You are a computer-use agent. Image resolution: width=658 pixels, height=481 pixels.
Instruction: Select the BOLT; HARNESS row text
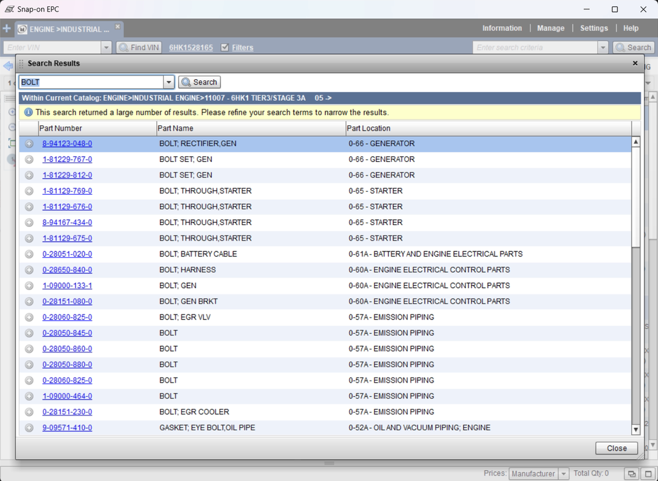188,270
